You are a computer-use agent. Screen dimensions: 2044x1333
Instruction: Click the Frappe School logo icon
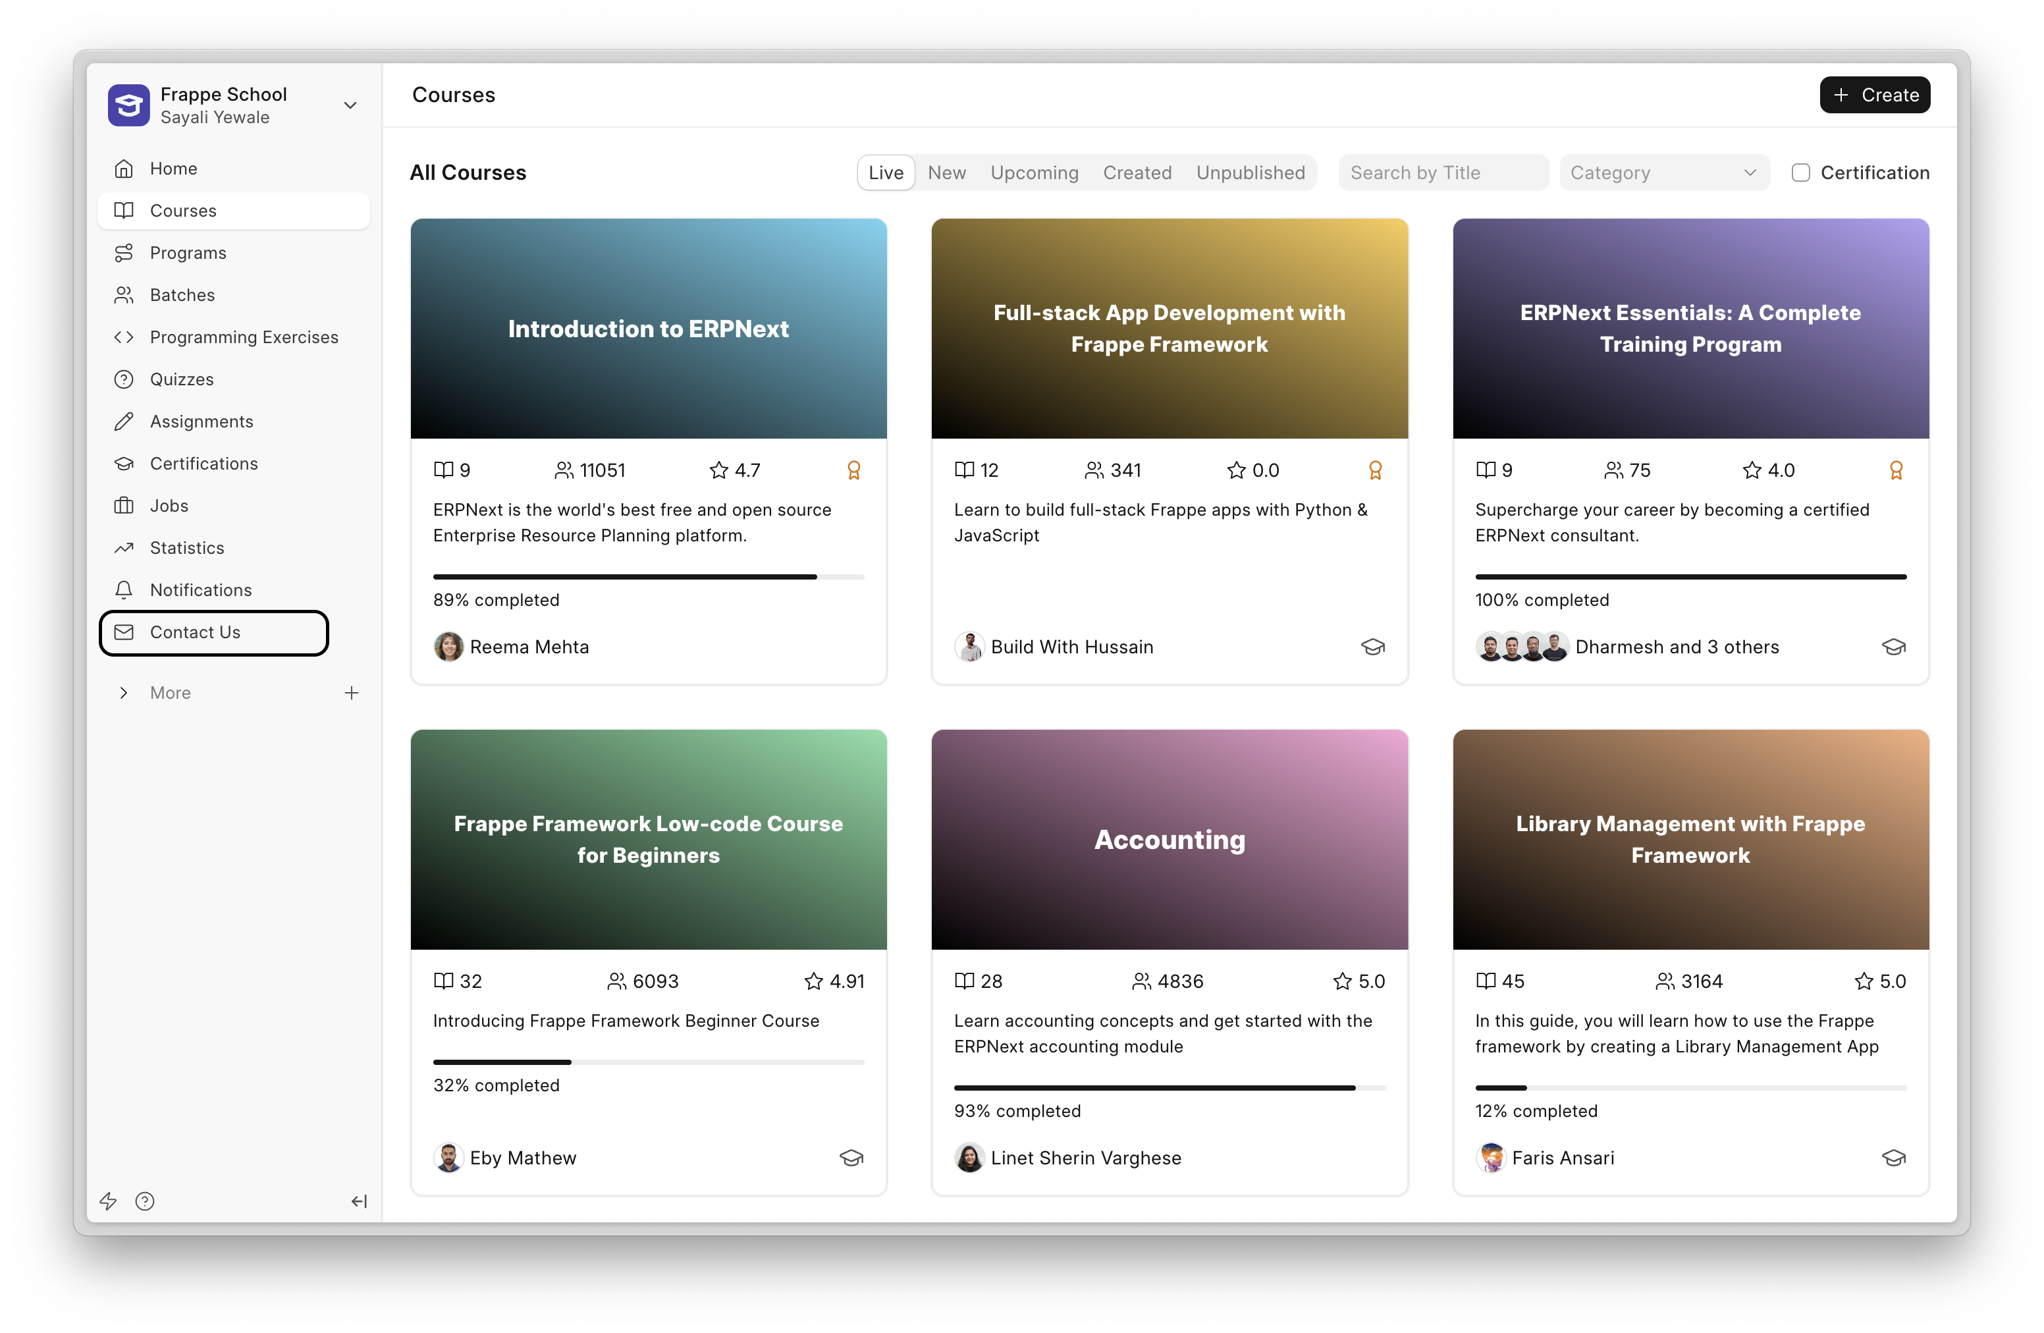pos(129,105)
